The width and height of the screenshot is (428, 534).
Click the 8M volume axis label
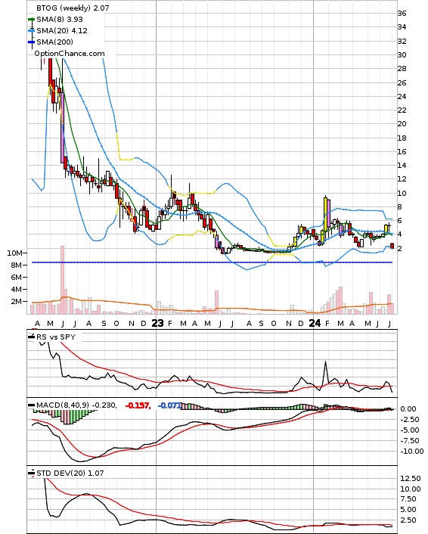[17, 265]
